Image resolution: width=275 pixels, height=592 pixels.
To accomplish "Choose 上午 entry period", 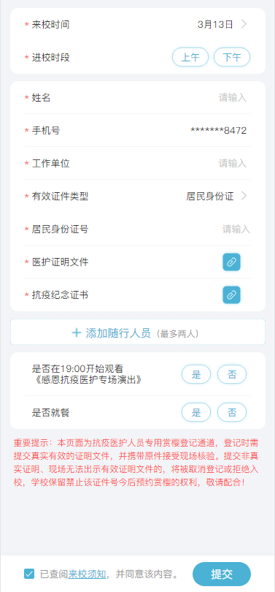I will (190, 57).
